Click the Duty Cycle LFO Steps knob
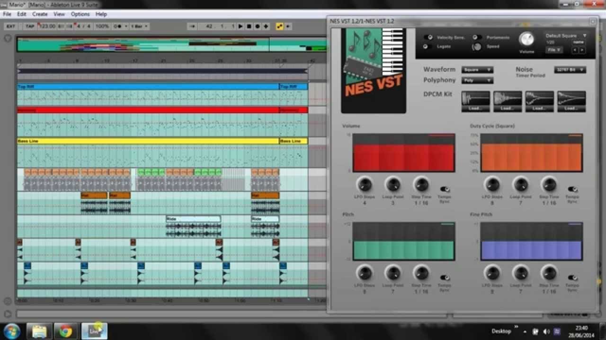This screenshot has height=340, width=606. click(492, 184)
